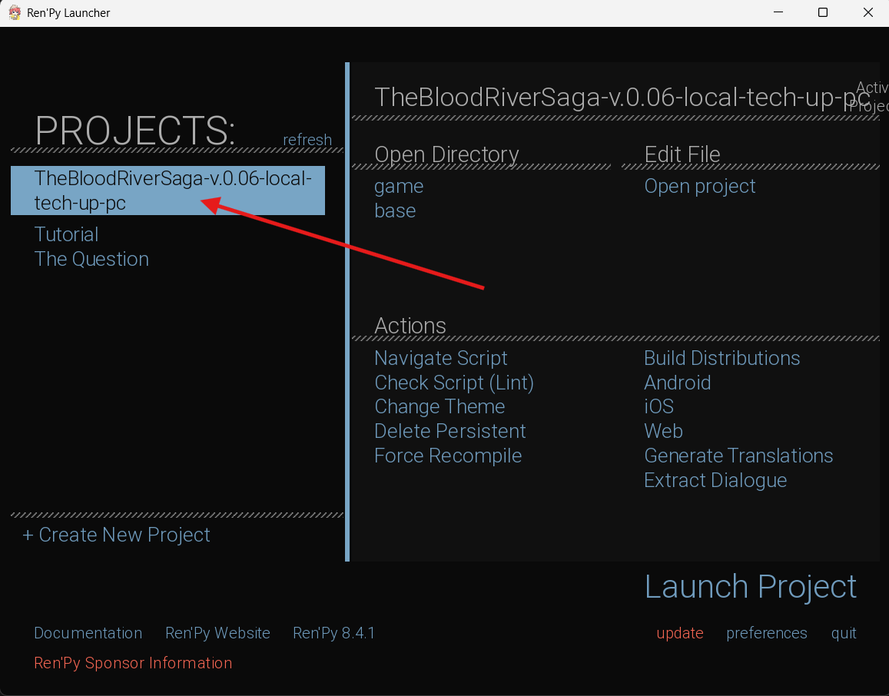Viewport: 889px width, 696px height.
Task: Click Generate Translations
Action: (738, 456)
